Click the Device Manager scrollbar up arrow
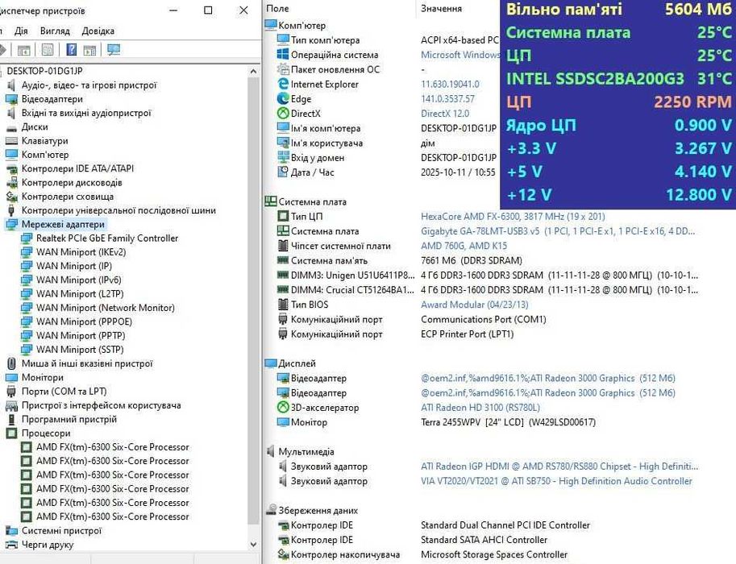 (253, 72)
